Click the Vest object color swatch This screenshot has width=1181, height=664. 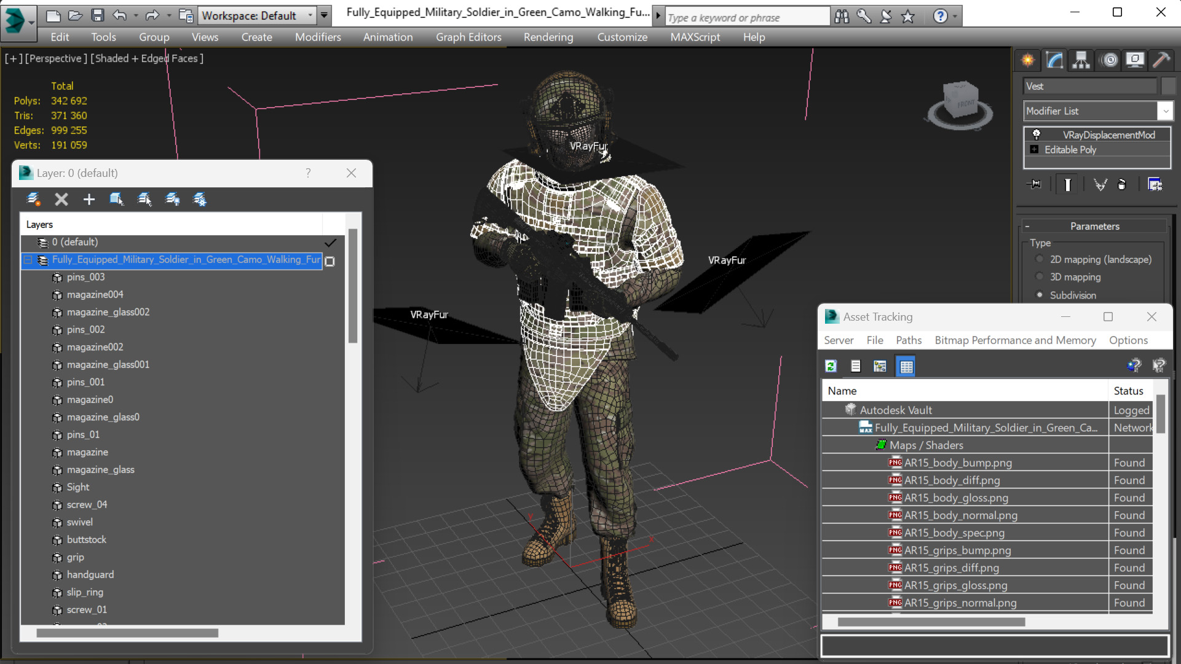click(x=1167, y=86)
